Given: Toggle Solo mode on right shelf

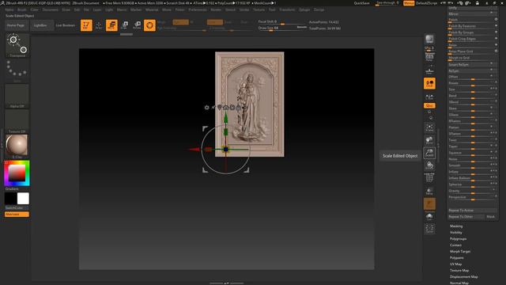Looking at the screenshot, I should coord(429,216).
